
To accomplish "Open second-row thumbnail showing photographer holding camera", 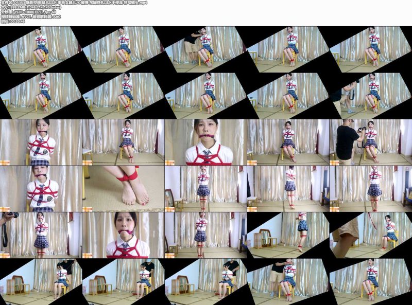I will click(371, 96).
